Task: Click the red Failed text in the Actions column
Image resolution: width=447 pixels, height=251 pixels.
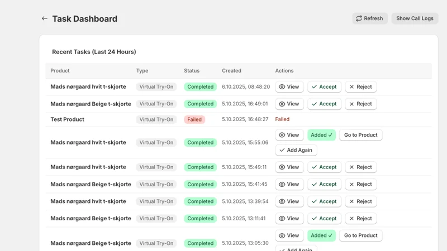Action: pos(282,119)
